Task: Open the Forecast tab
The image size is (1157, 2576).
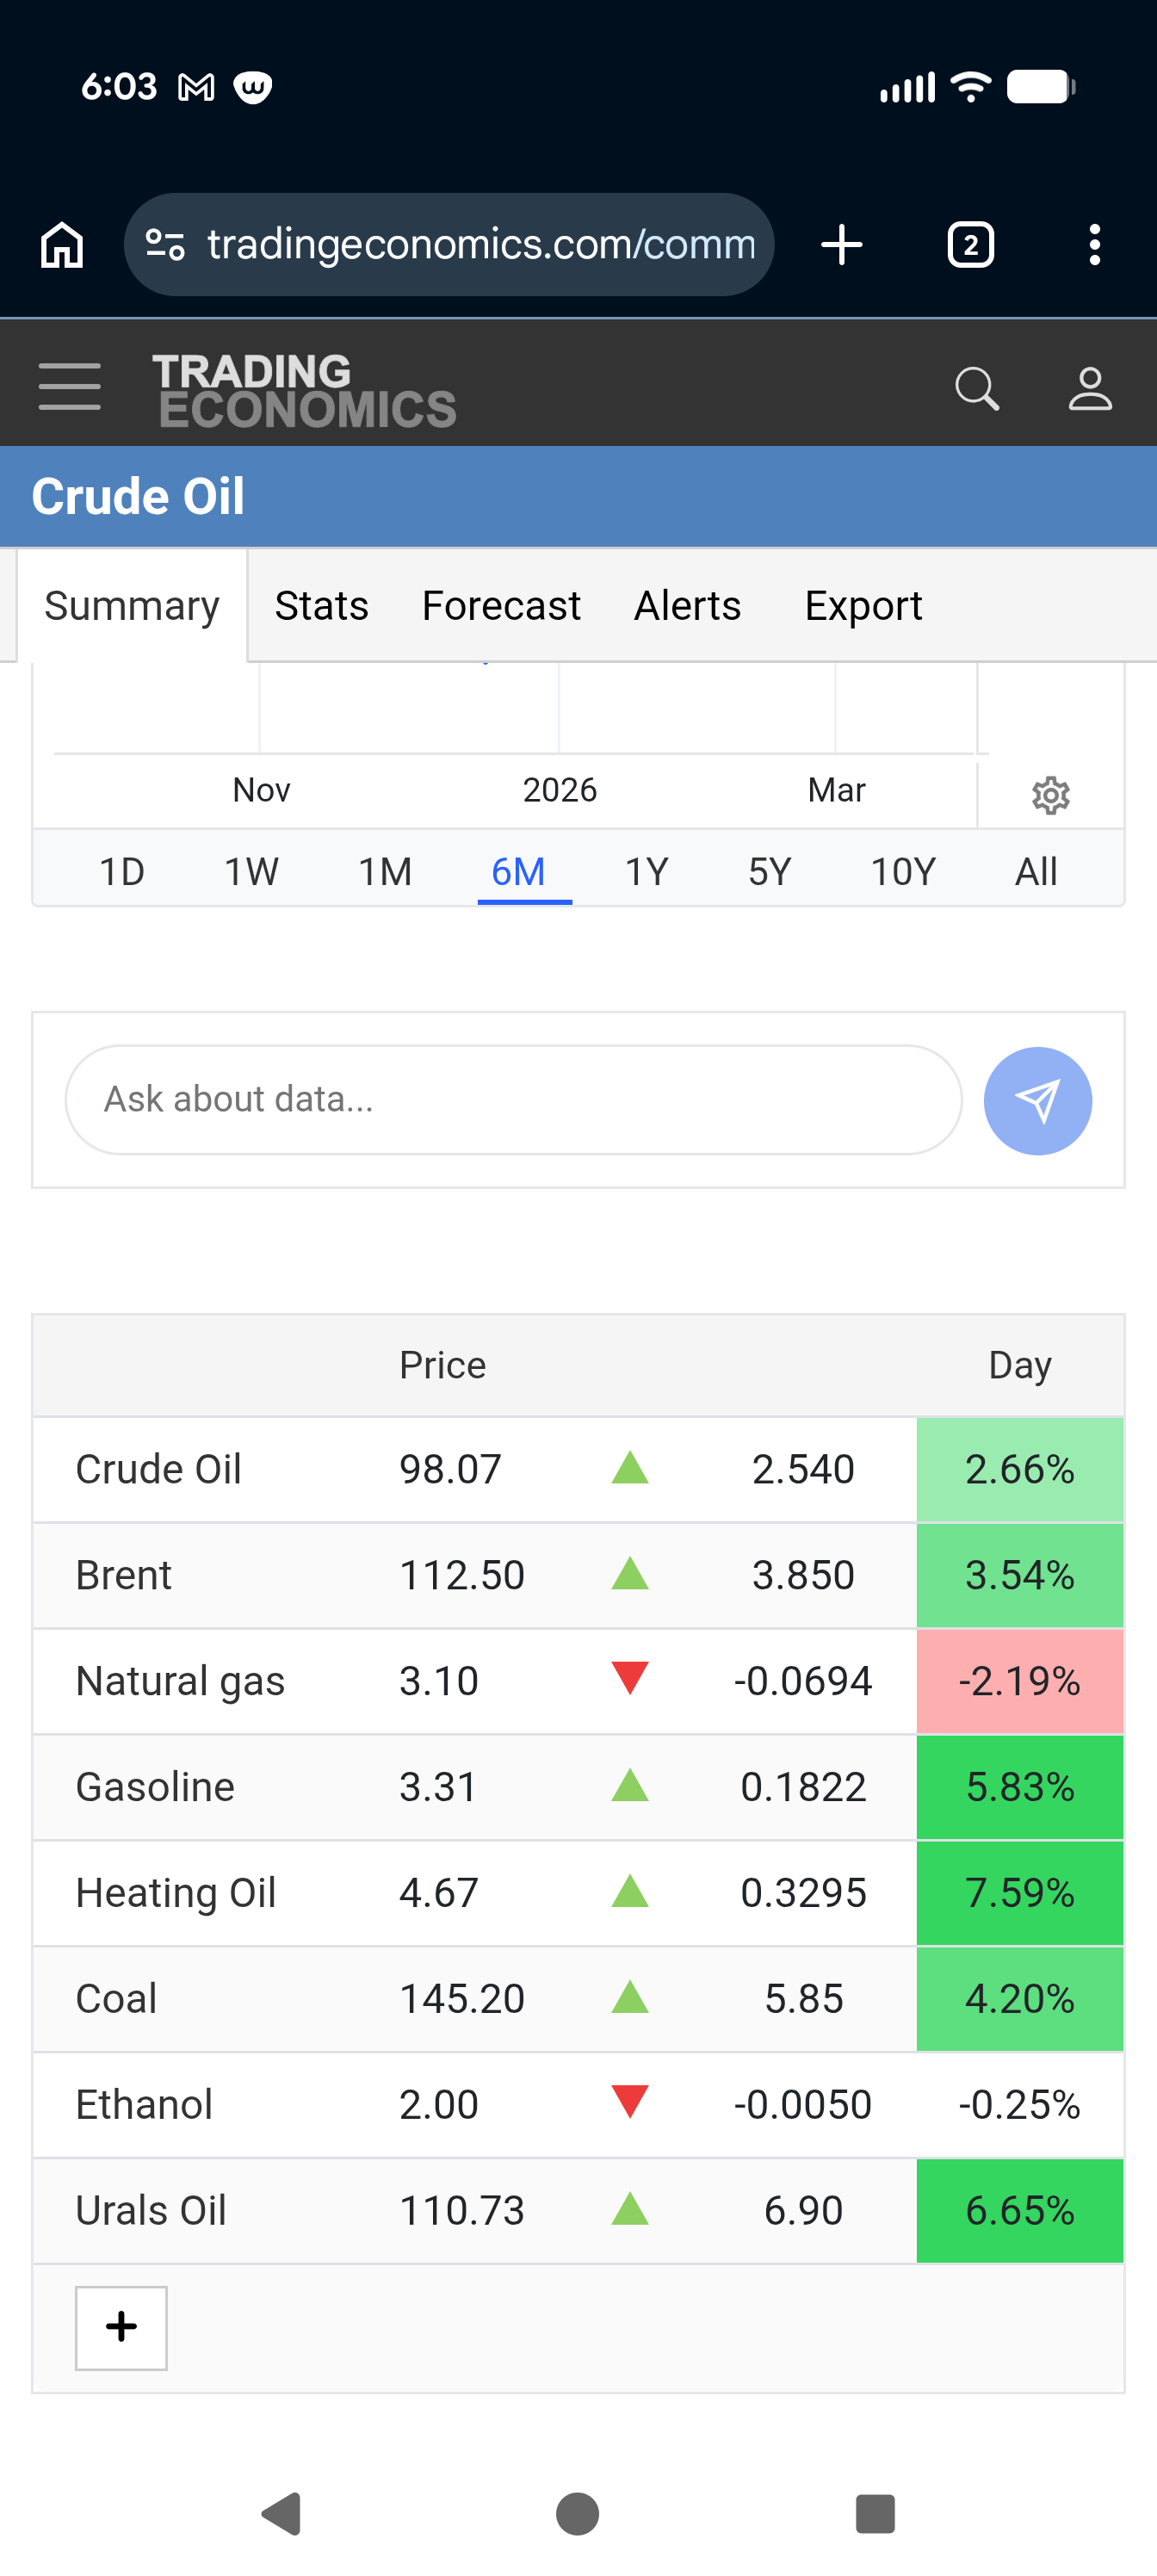Action: tap(501, 606)
